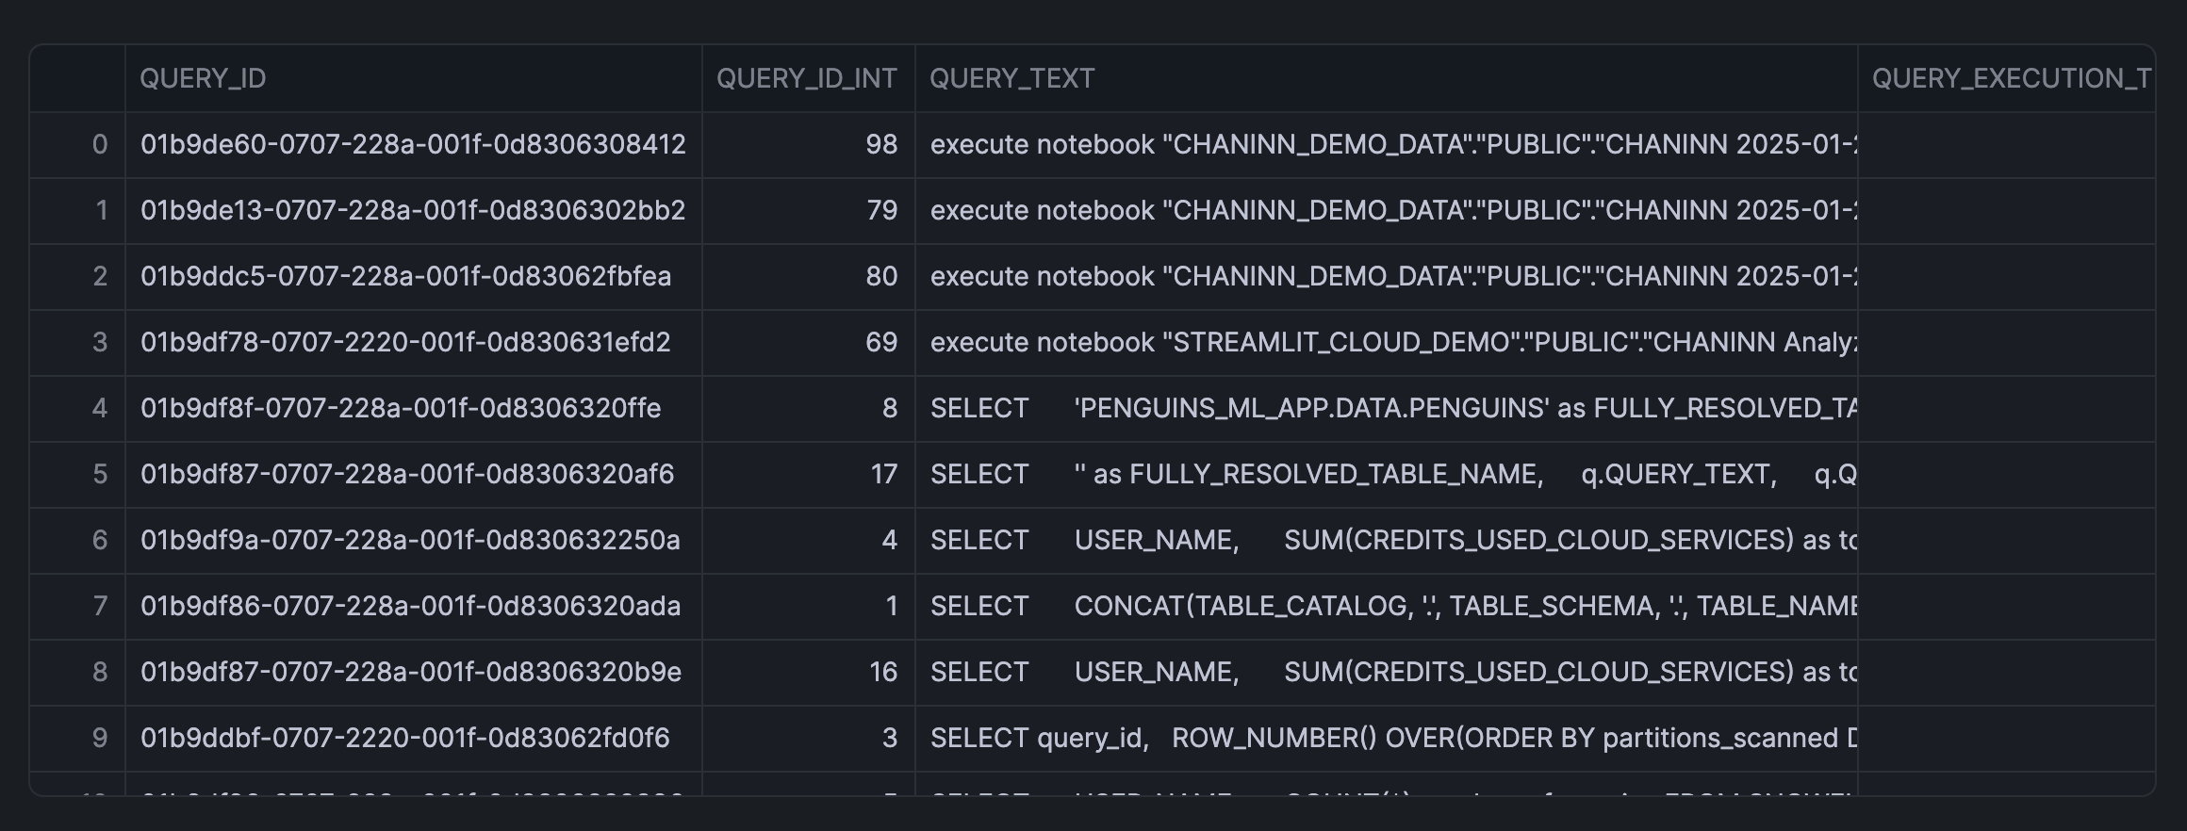Select query ID ending in 32250a
2187x831 pixels.
pyautogui.click(x=410, y=540)
